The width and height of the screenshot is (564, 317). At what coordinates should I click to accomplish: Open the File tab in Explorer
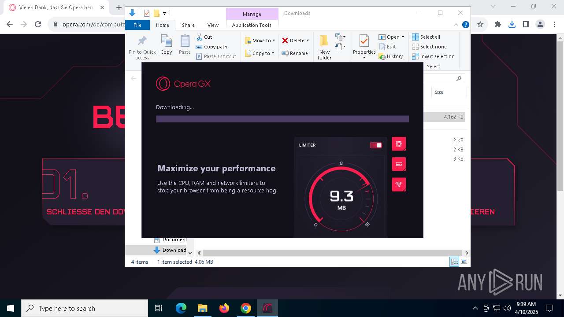click(x=137, y=25)
